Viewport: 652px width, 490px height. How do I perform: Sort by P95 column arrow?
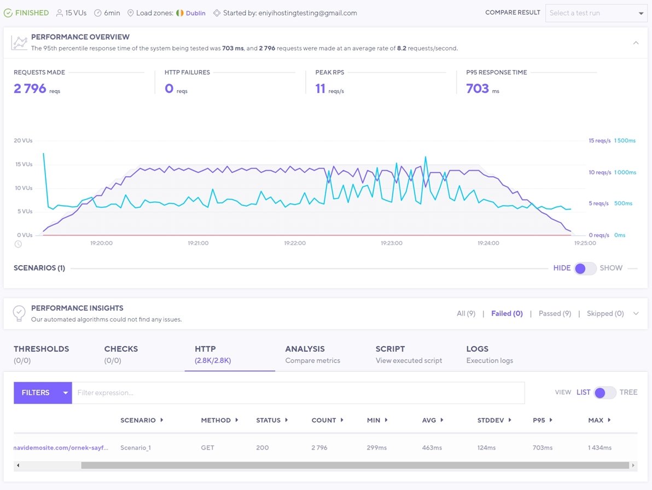(551, 420)
